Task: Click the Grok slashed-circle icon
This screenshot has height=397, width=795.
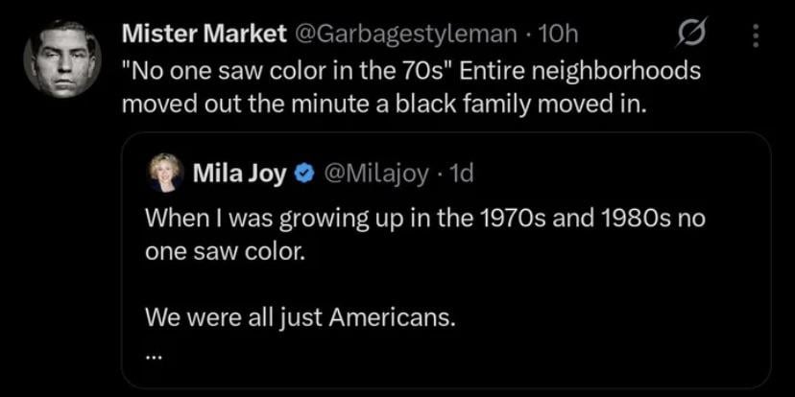Action: tap(689, 36)
